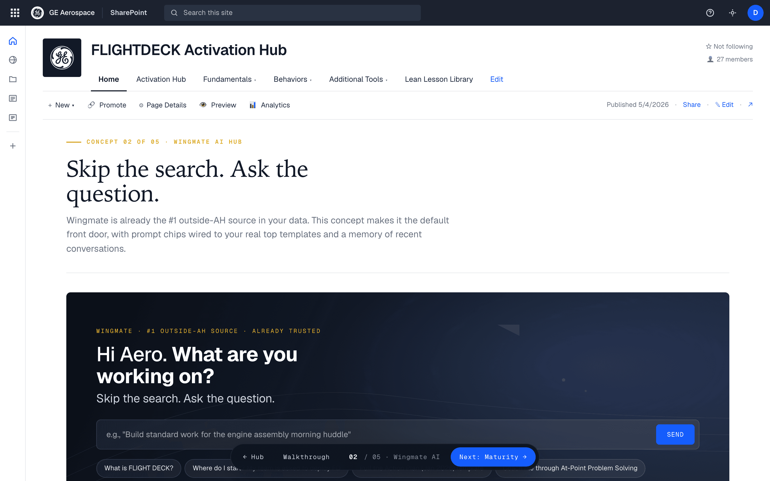Expand the Additional Tools menu
Image resolution: width=770 pixels, height=481 pixels.
click(x=358, y=79)
